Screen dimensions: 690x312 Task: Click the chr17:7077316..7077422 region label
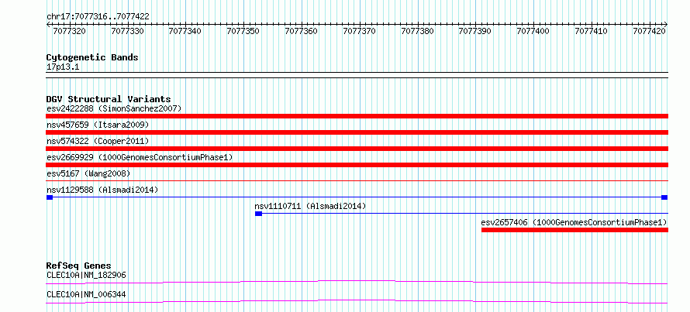tap(98, 16)
